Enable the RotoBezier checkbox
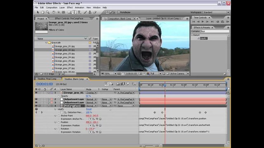 pos(119,12)
